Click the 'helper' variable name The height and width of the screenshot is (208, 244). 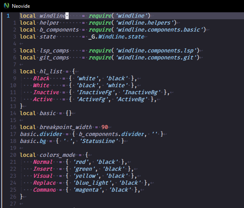coord(49,23)
